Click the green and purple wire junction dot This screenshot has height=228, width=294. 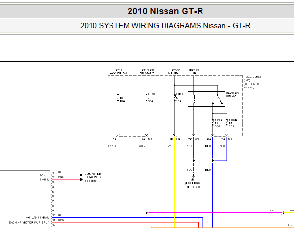(x=147, y=212)
